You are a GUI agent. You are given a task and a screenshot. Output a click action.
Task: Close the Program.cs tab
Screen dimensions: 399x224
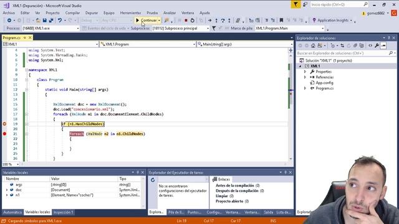[x=30, y=37]
